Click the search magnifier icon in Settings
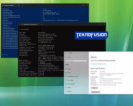 pos(86,61)
